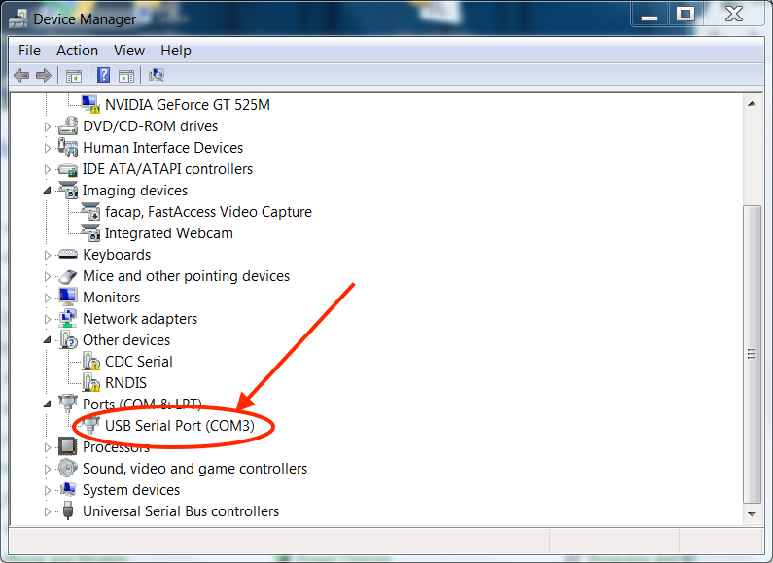
Task: Select the 'System devices' category label
Action: pos(131,489)
